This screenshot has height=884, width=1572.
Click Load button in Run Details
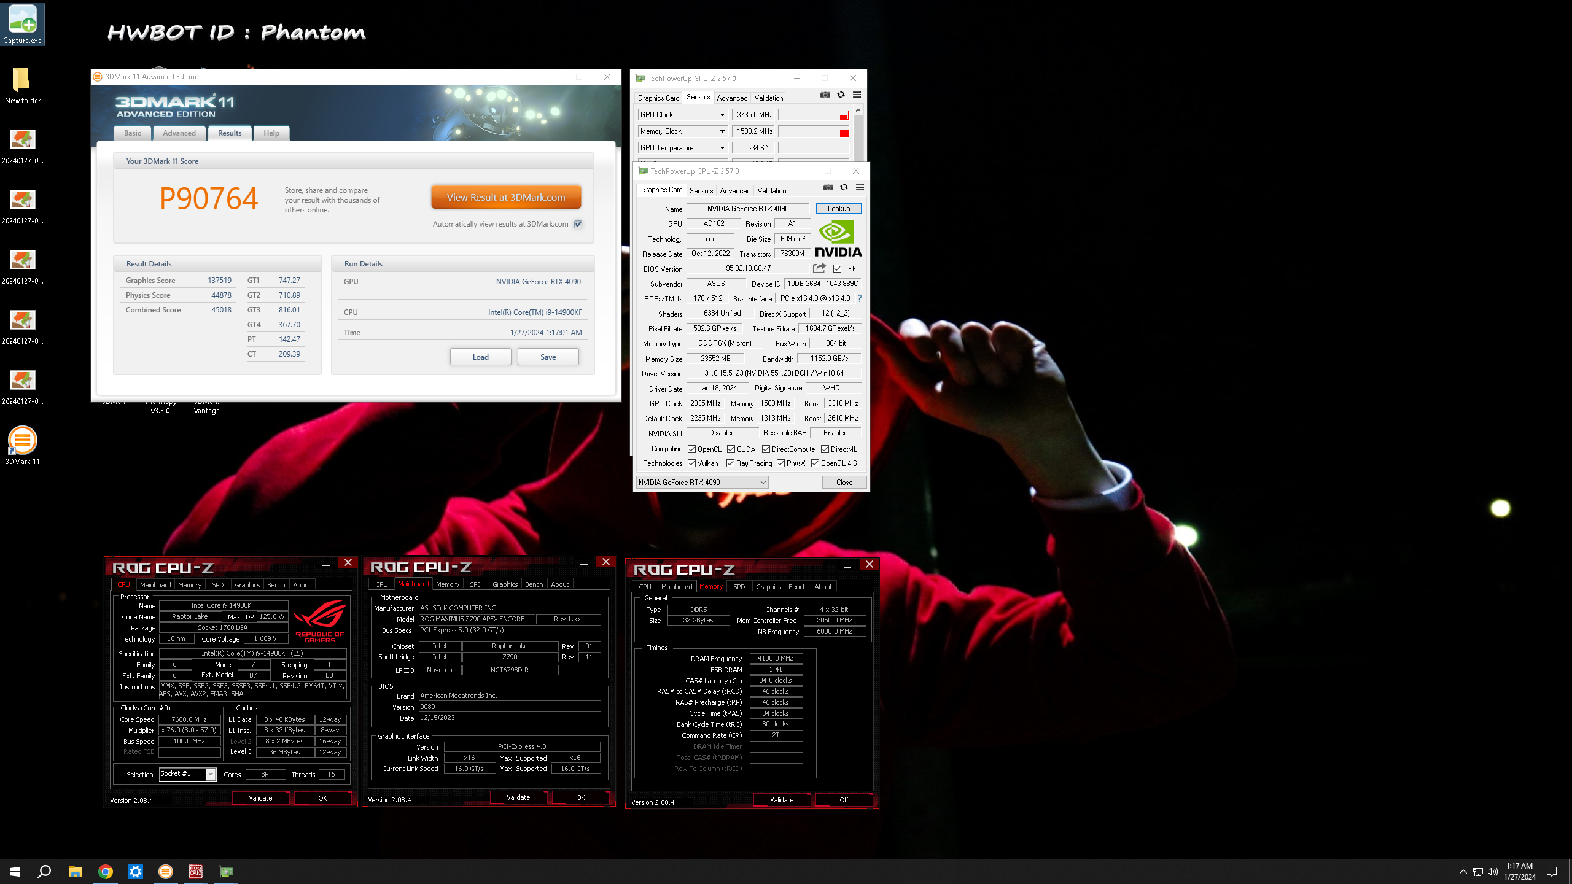481,357
